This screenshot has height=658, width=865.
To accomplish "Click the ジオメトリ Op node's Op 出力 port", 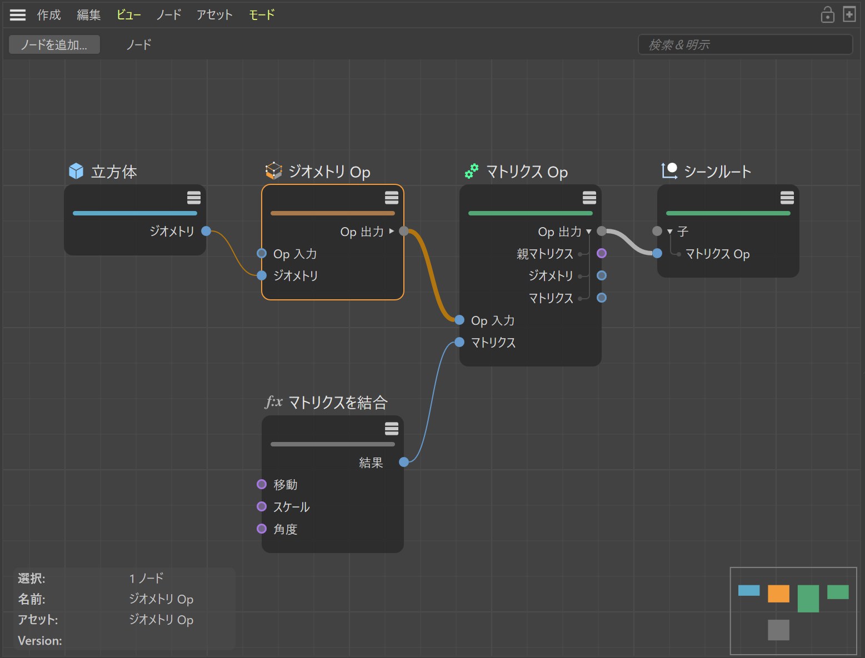I will [x=404, y=231].
